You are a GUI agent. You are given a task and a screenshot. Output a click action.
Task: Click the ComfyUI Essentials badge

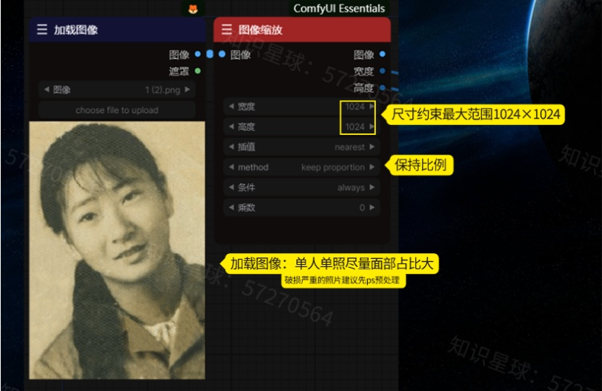click(339, 9)
